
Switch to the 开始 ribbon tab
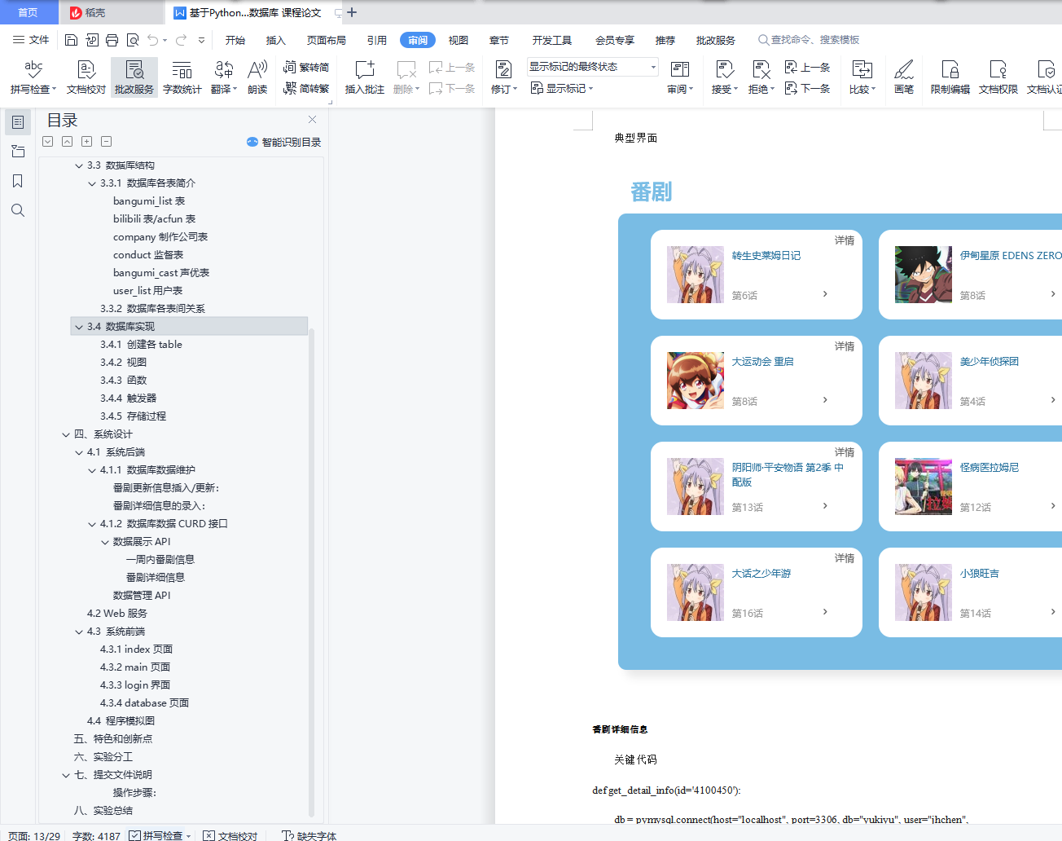point(235,40)
